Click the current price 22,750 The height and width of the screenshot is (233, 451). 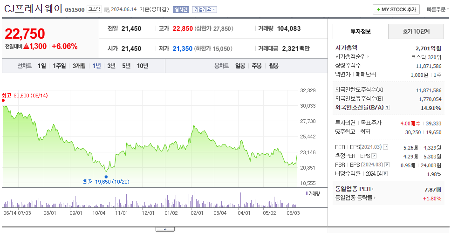click(25, 34)
